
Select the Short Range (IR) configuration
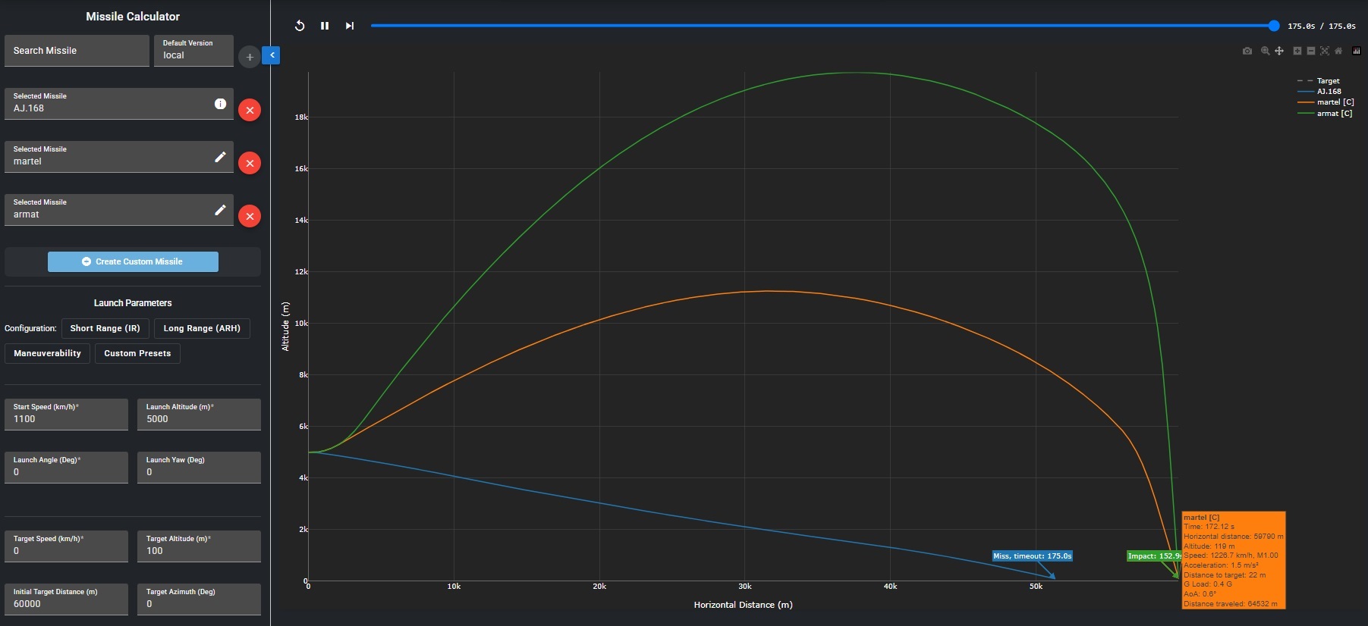click(105, 328)
